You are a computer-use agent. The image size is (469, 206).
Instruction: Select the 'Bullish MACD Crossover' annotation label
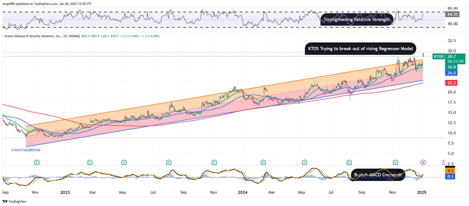tap(378, 175)
